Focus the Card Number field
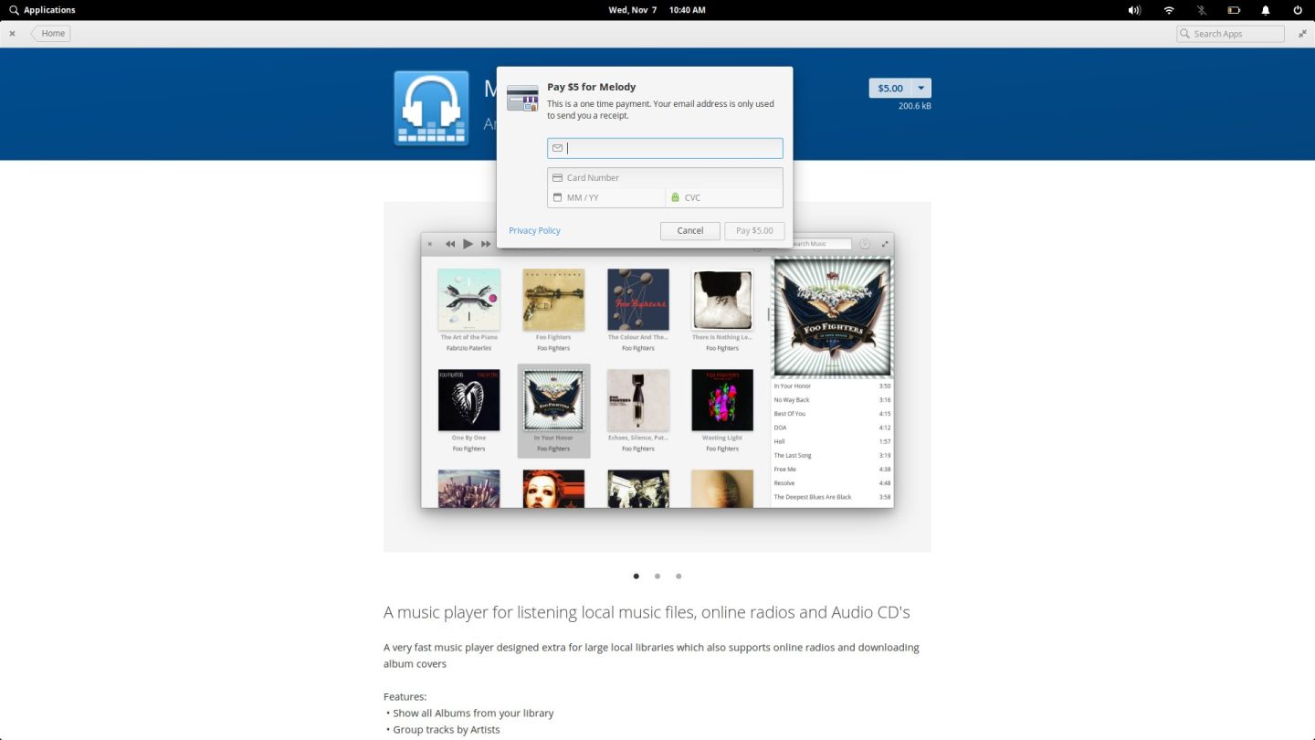This screenshot has width=1315, height=740. 671,178
